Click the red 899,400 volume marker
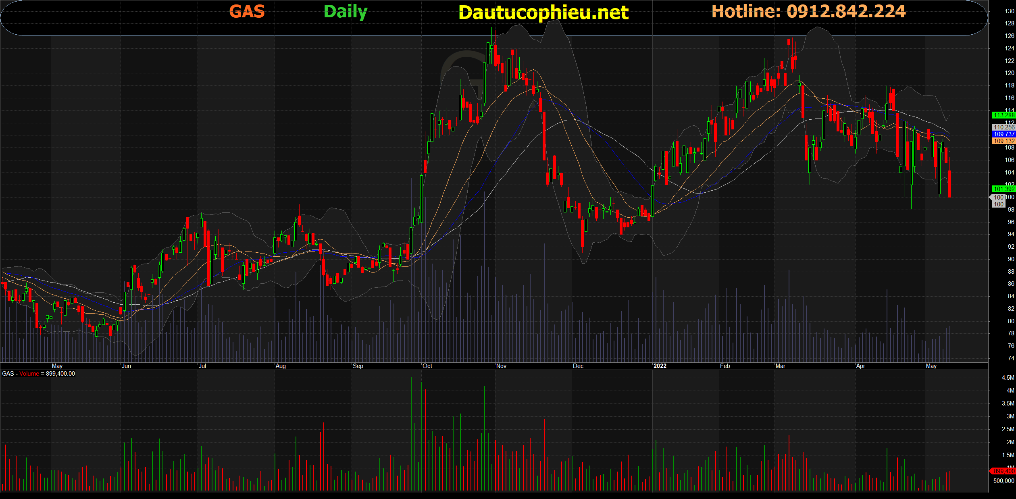The width and height of the screenshot is (1016, 499). pyautogui.click(x=1003, y=471)
